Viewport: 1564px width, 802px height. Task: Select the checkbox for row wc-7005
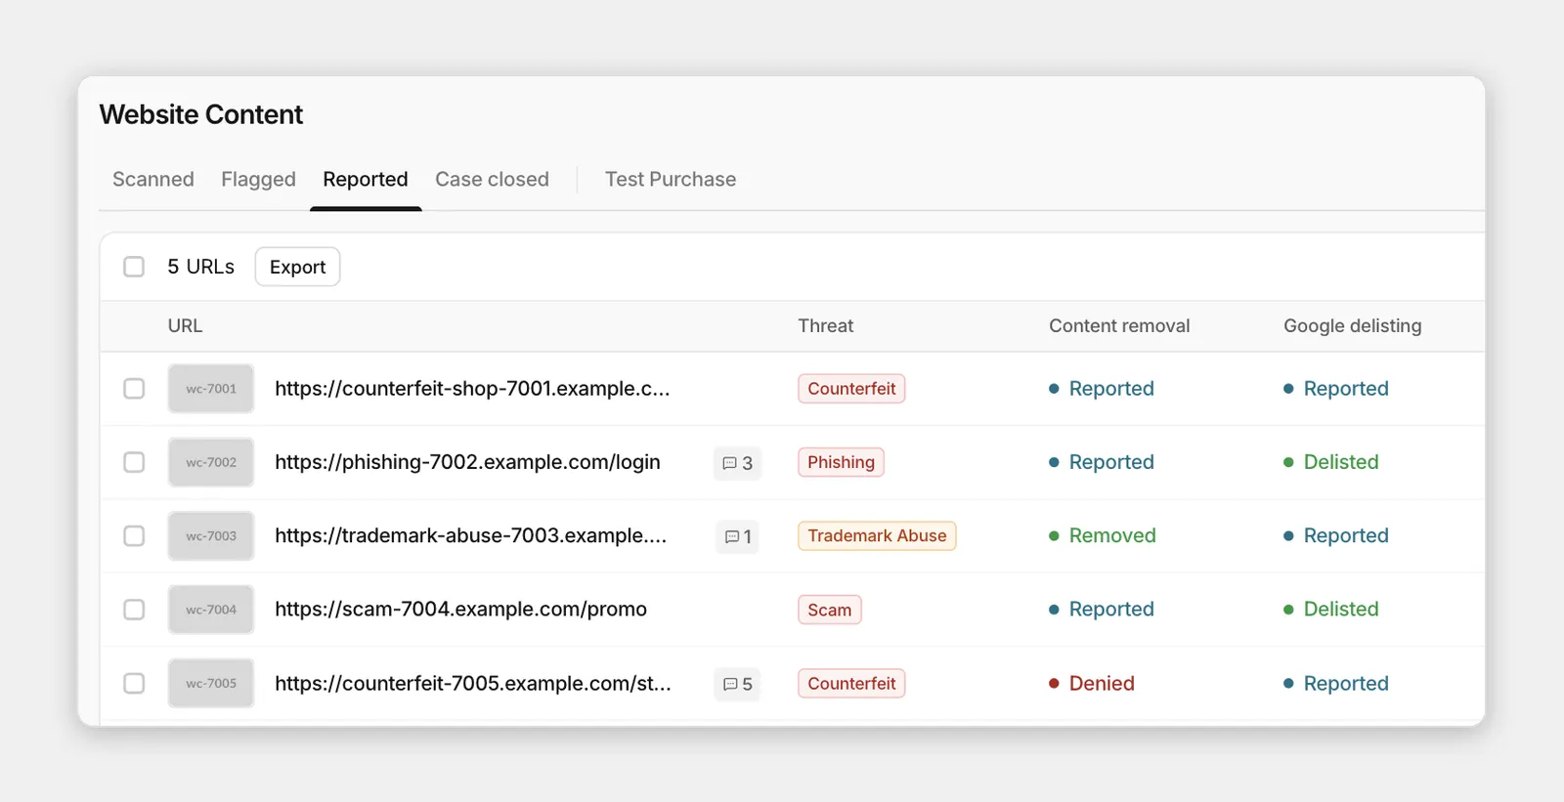point(134,683)
